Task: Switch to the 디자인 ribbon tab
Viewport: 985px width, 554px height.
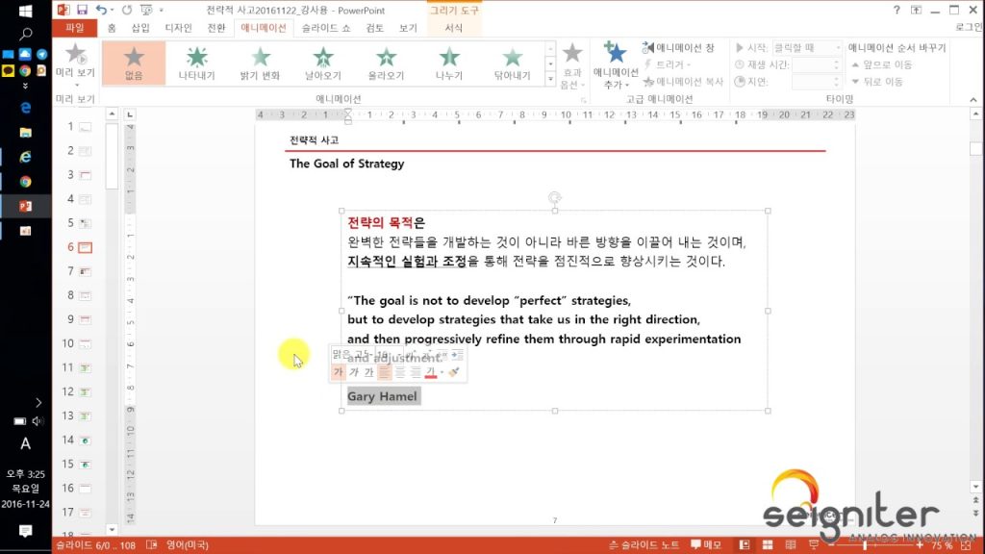Action: point(178,28)
